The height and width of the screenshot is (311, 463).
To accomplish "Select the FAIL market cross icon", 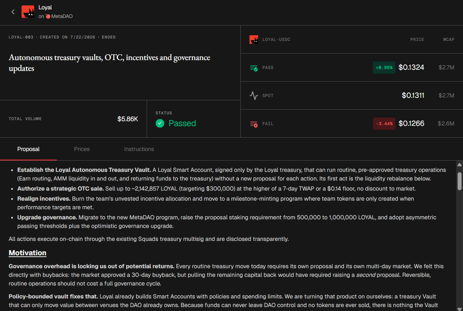I will tap(254, 124).
